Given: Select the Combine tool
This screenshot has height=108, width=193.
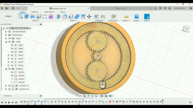Looking at the screenshot, I should (x=77, y=16).
